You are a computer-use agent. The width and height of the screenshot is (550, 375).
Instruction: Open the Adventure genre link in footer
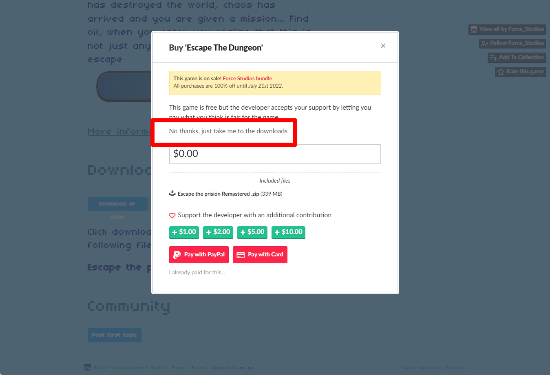pos(431,368)
